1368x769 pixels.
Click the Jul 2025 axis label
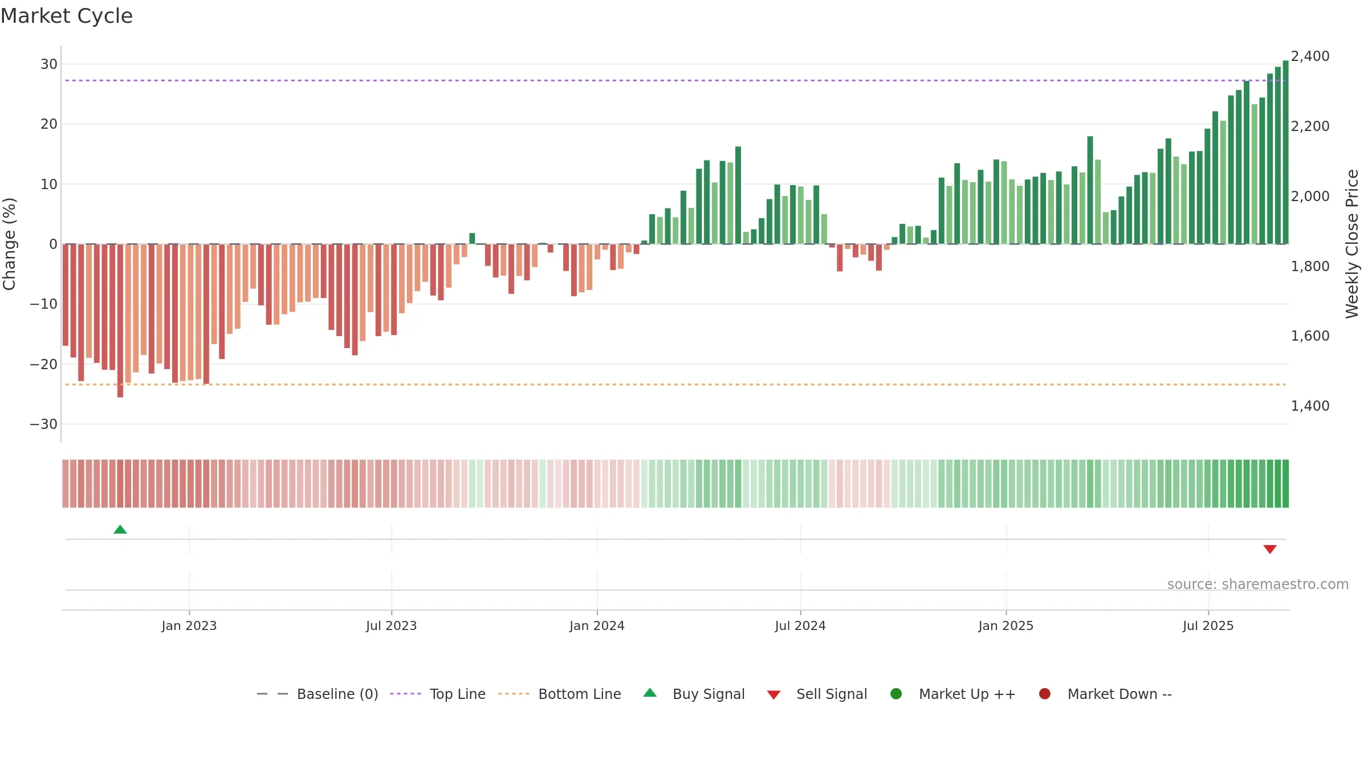click(x=1208, y=625)
